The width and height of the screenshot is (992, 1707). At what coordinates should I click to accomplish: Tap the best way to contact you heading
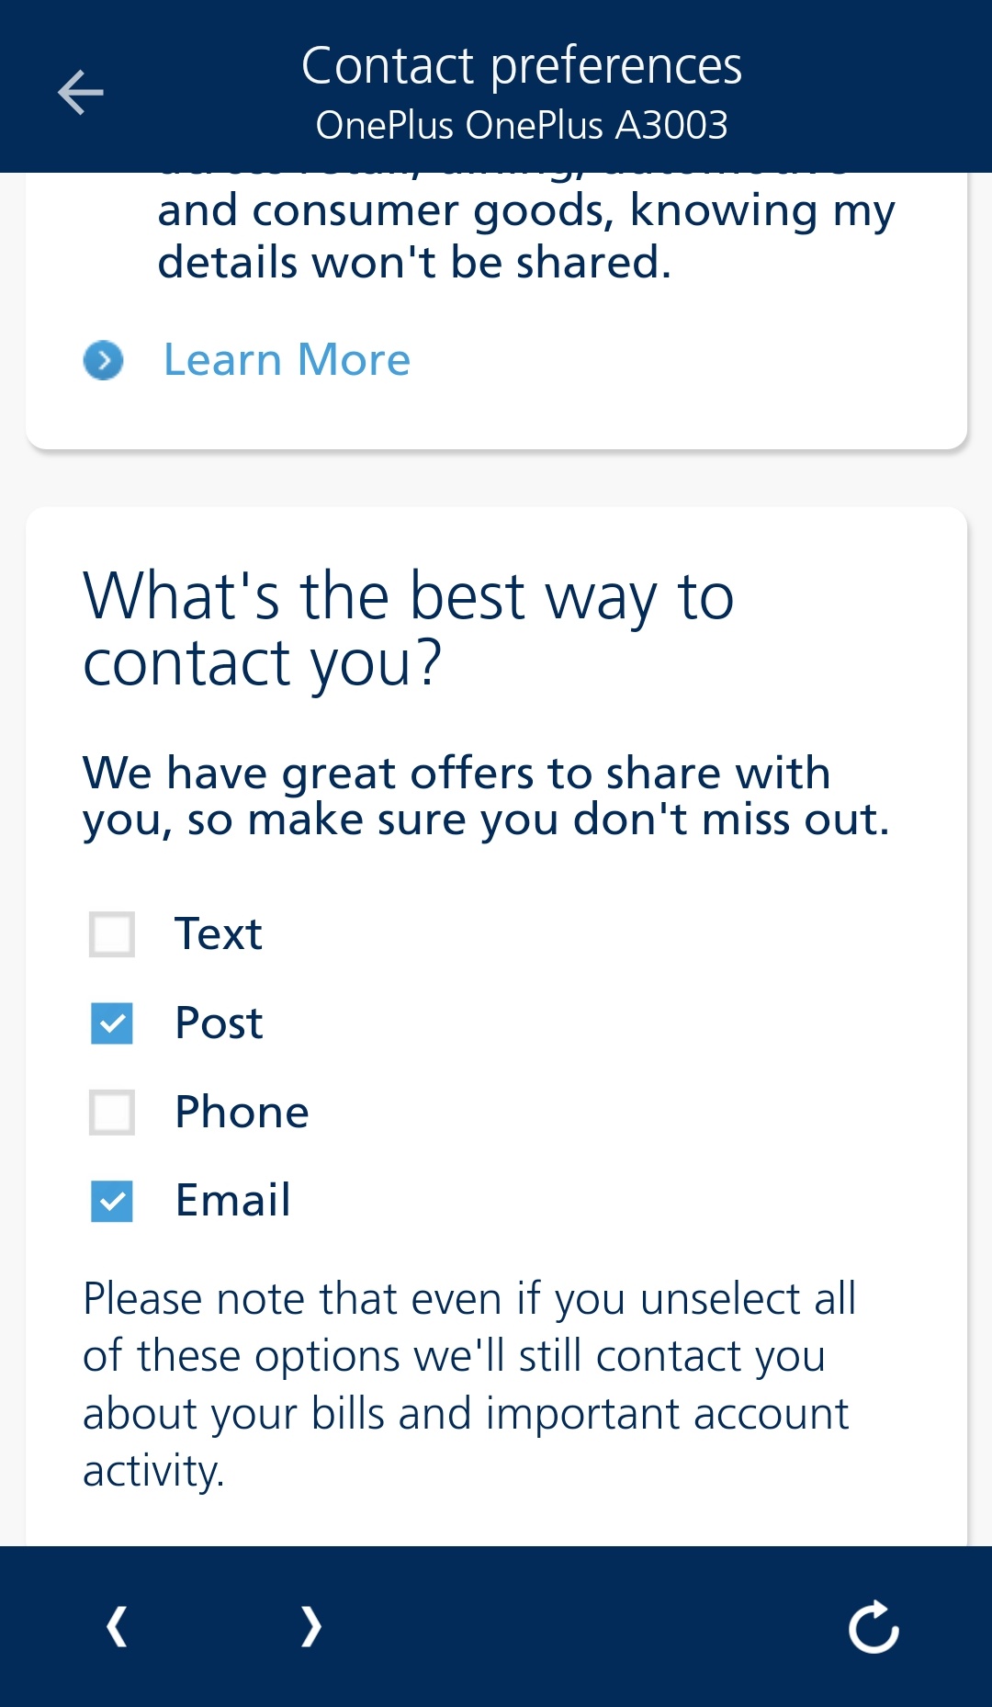[x=409, y=629]
